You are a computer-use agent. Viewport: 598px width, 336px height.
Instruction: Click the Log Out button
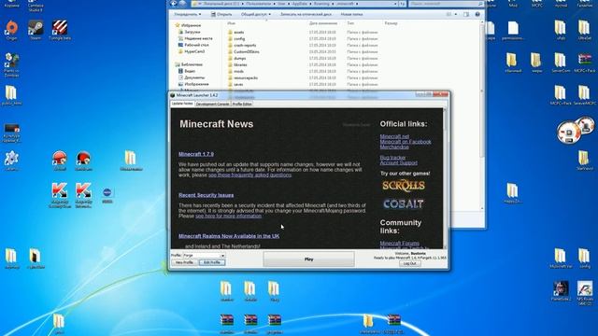(x=410, y=263)
